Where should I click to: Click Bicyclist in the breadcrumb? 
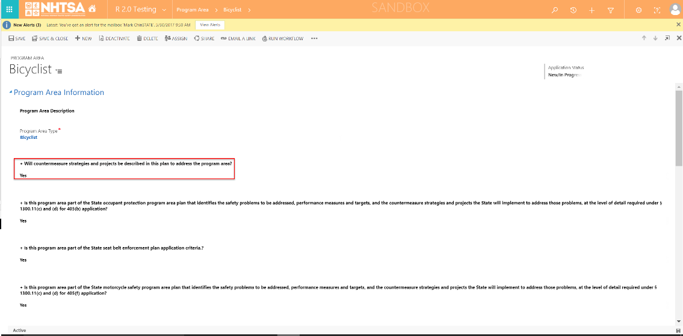(233, 10)
